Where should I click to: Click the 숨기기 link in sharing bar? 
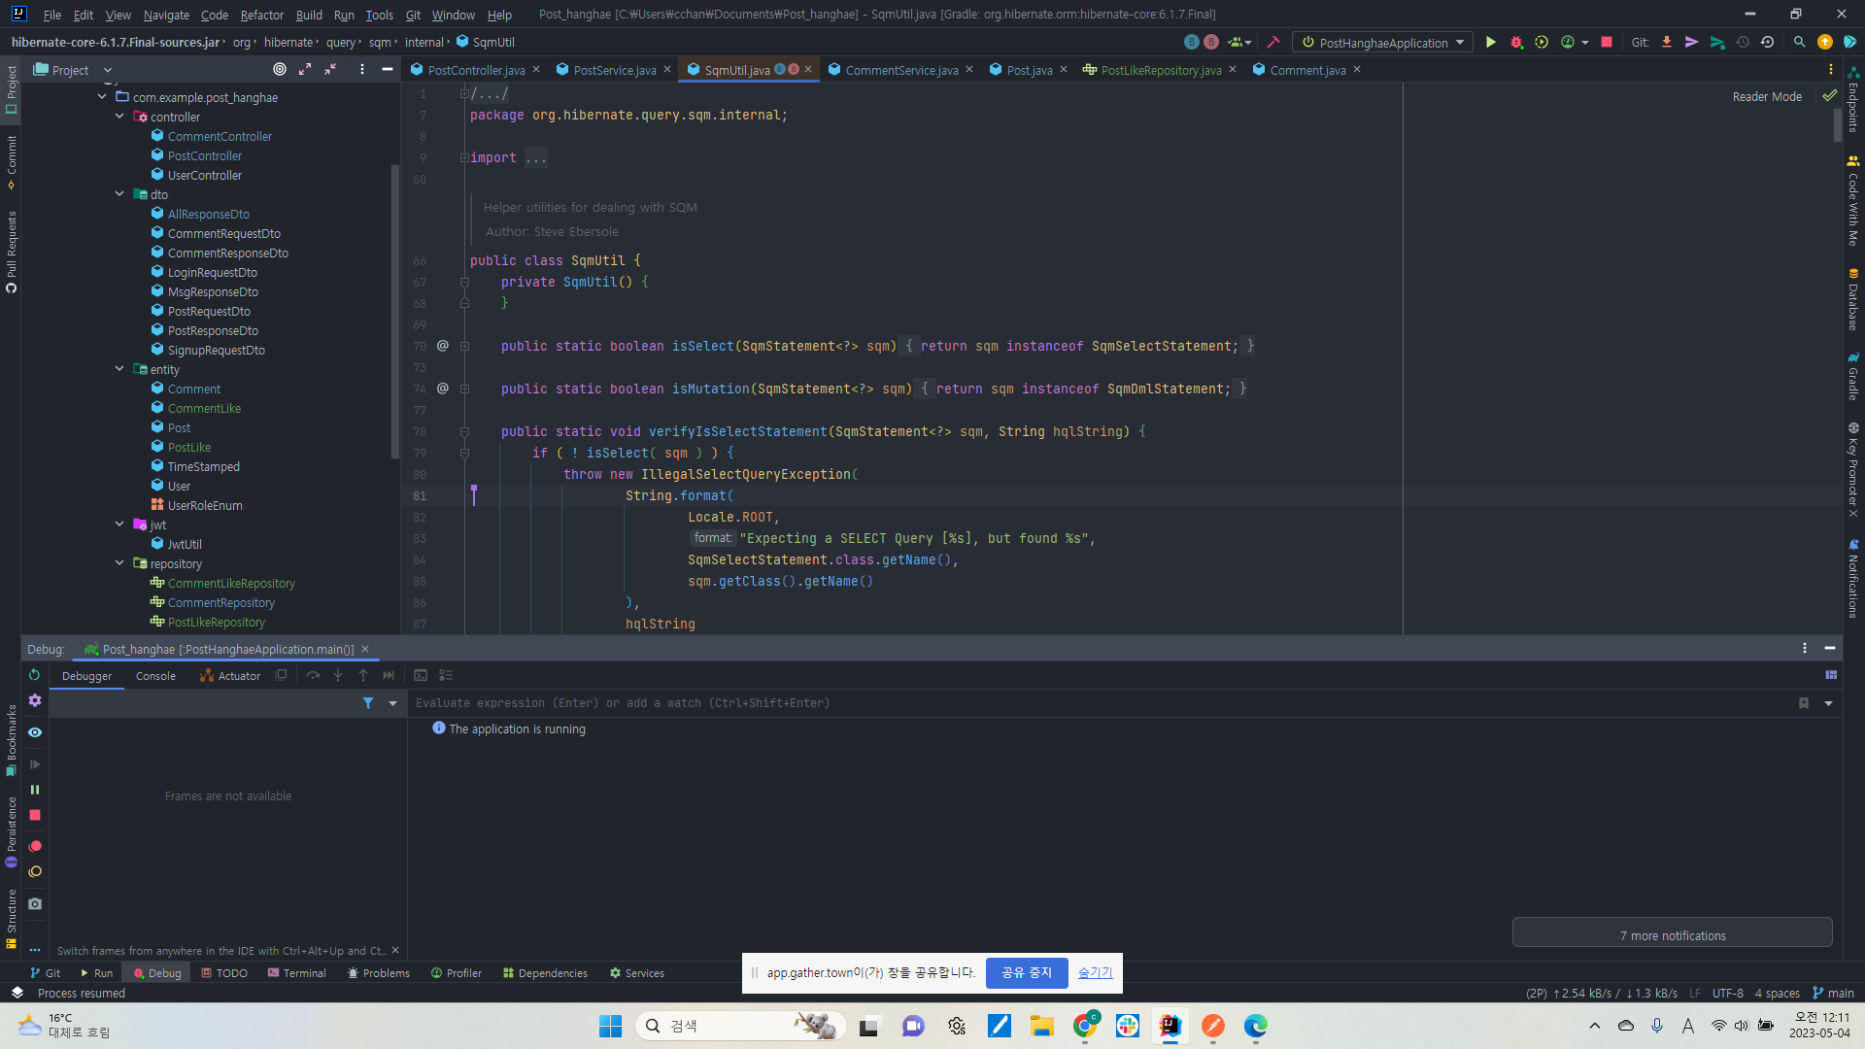[1095, 972]
